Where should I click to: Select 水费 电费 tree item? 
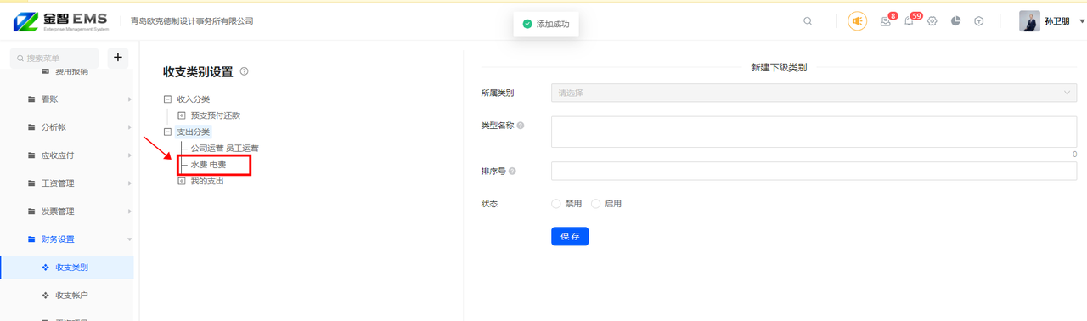click(208, 165)
